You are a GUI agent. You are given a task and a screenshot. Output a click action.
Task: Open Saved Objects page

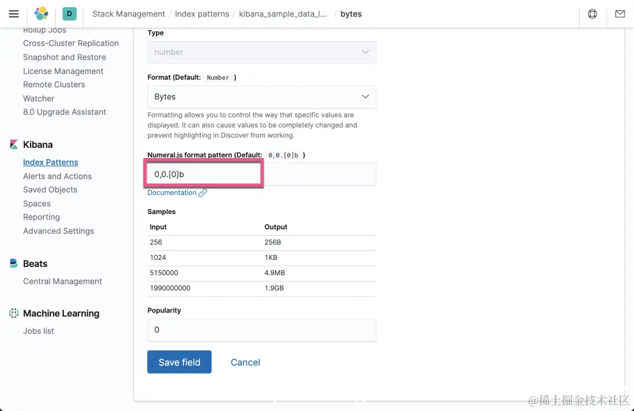click(x=50, y=190)
